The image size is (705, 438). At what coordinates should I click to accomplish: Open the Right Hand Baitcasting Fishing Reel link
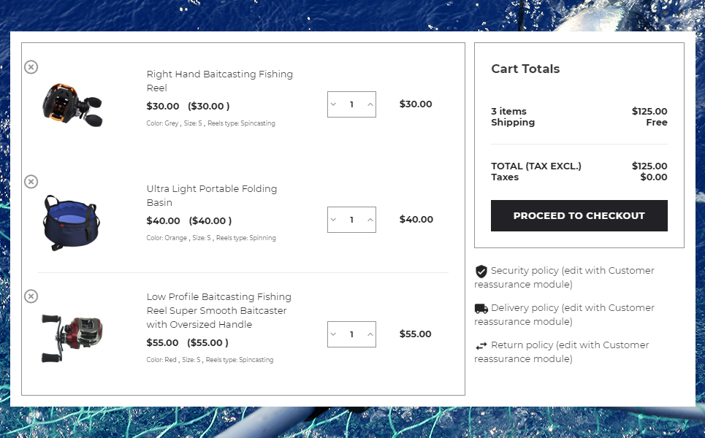[219, 81]
